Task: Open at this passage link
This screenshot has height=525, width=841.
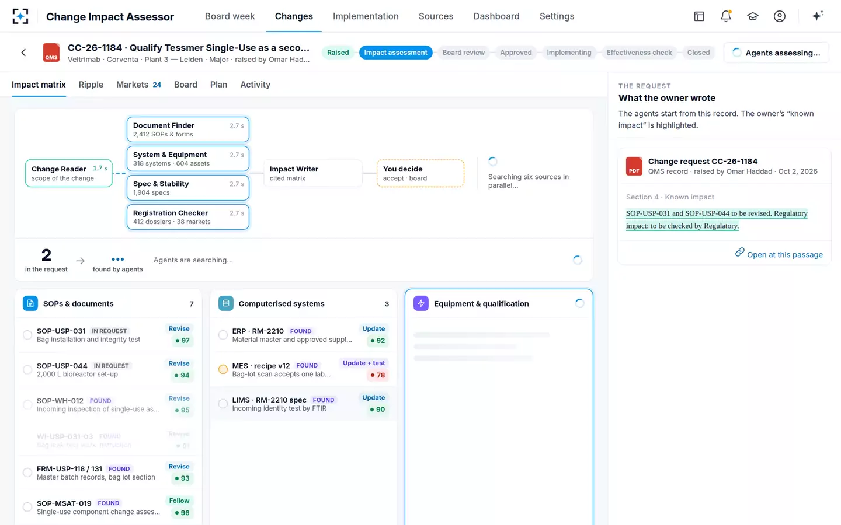Action: click(x=784, y=255)
